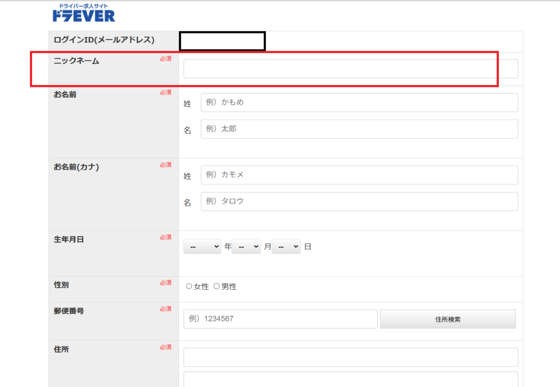Choose the 男性 radio button
Image resolution: width=560 pixels, height=387 pixels.
[x=217, y=286]
